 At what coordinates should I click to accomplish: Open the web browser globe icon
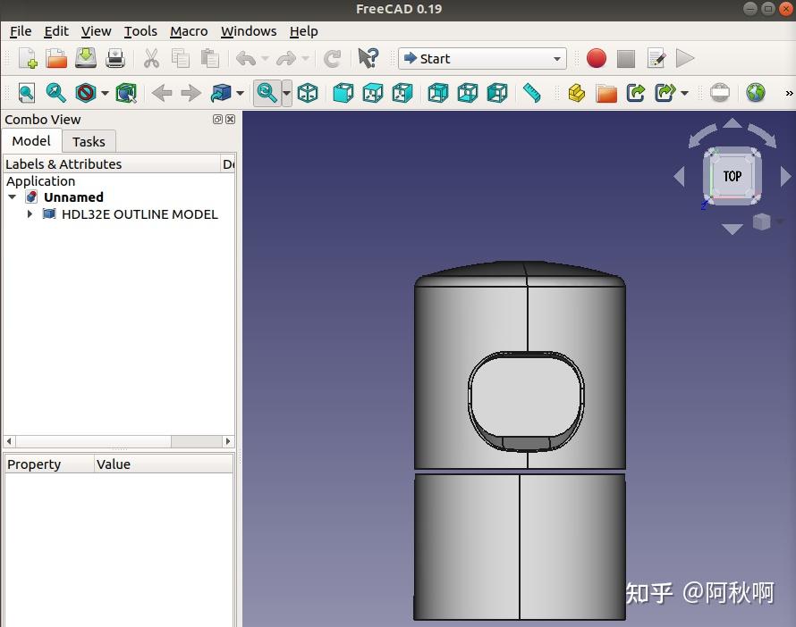point(756,93)
